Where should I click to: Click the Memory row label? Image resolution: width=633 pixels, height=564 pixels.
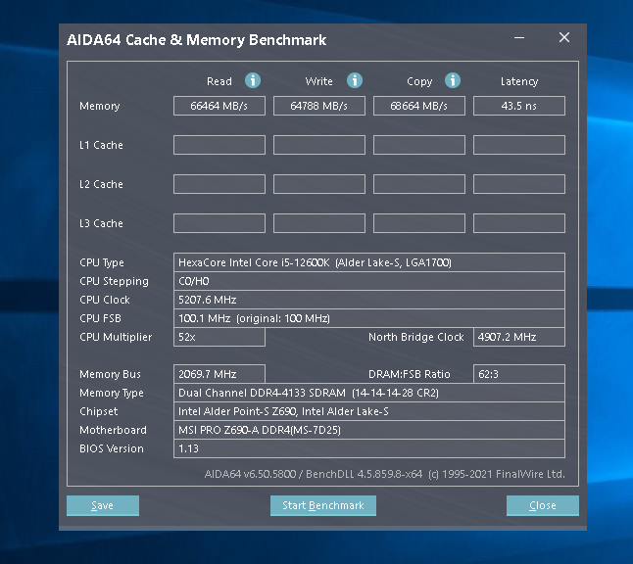100,106
